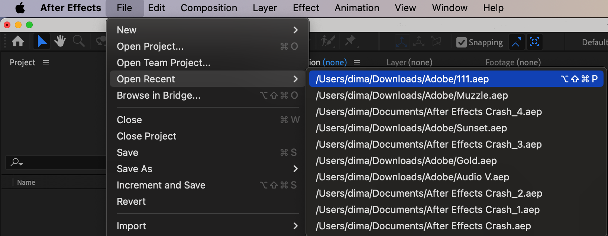Open the View menu

click(405, 8)
